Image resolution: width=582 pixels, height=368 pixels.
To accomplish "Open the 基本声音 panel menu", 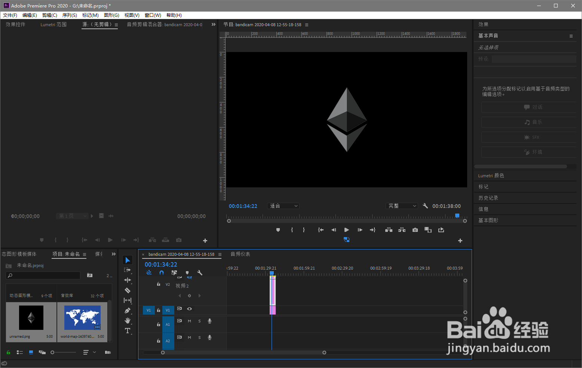I will (x=571, y=36).
